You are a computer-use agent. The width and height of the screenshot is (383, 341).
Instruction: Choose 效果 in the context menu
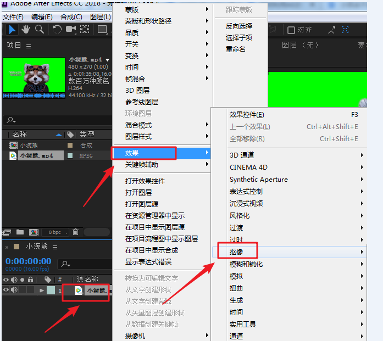162,153
